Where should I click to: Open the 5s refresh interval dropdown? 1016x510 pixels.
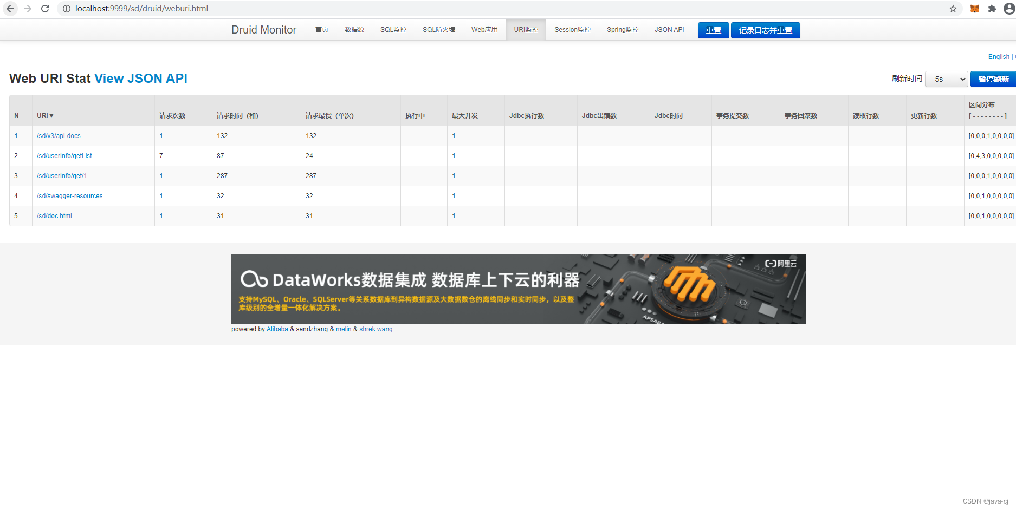(946, 79)
